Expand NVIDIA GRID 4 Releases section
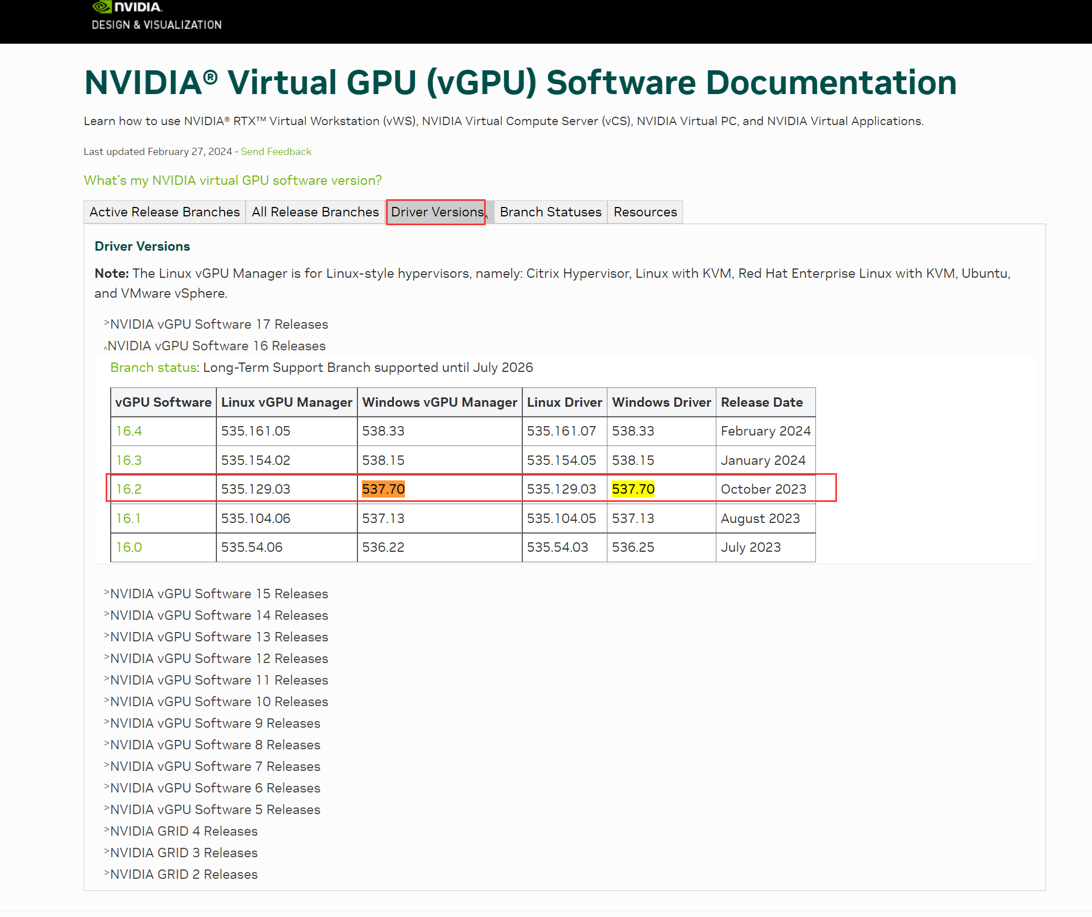1092x917 pixels. [184, 831]
